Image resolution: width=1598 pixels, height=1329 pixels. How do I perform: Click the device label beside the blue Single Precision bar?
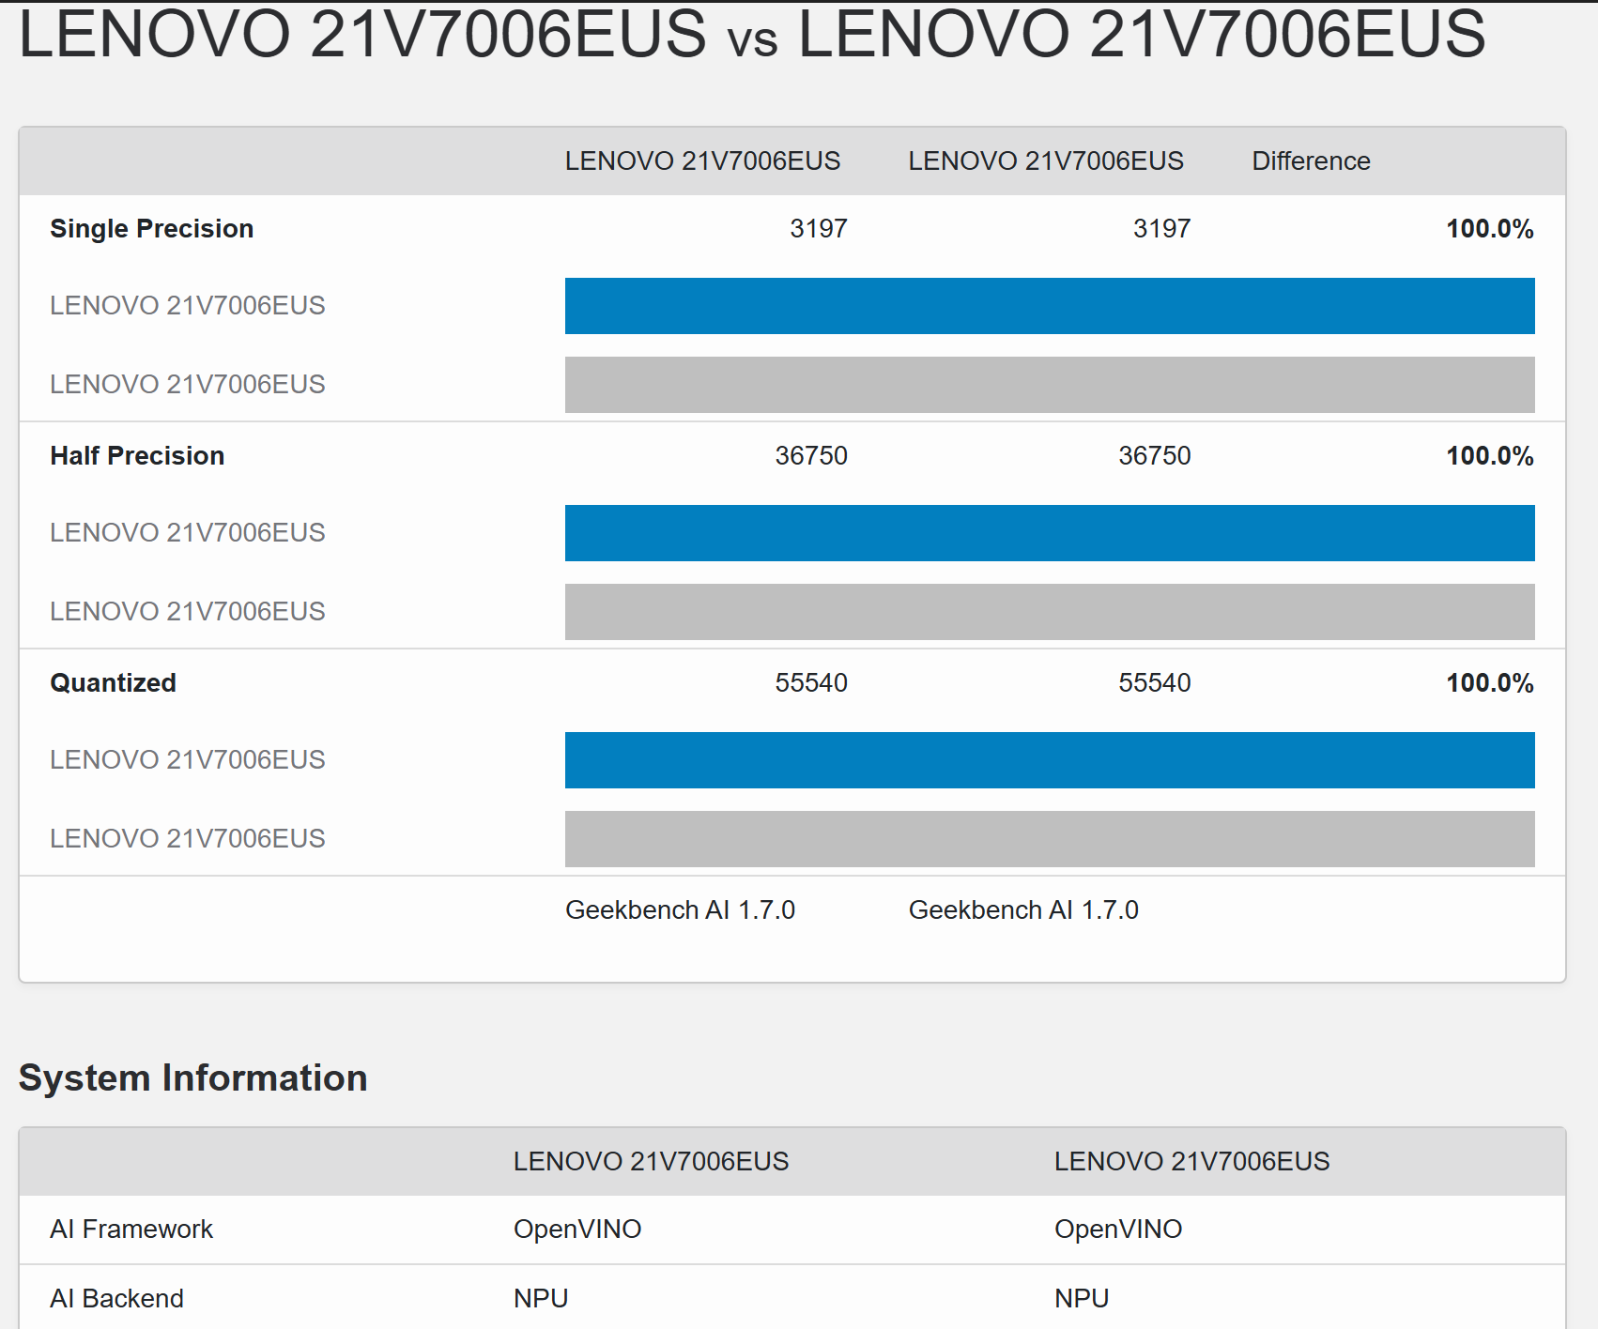188,306
